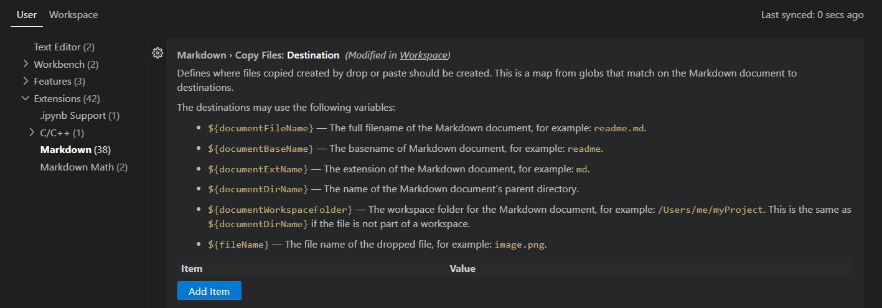Click the Item column header
This screenshot has width=882, height=308.
point(192,269)
